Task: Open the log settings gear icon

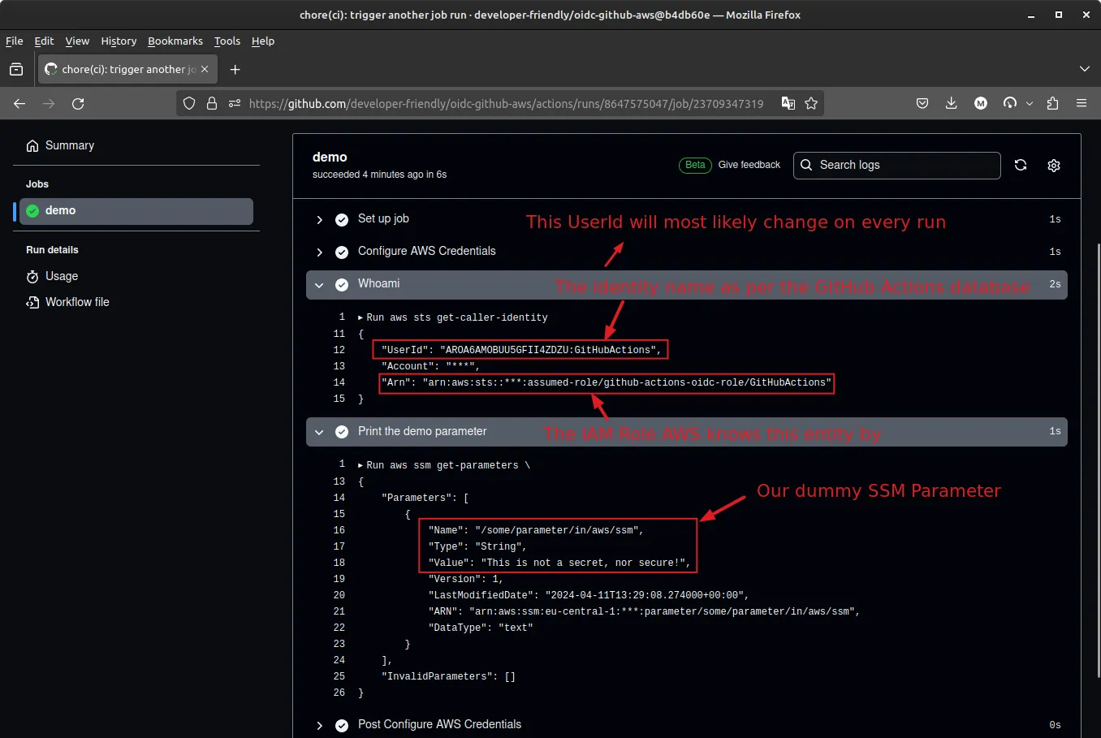Action: (1054, 166)
